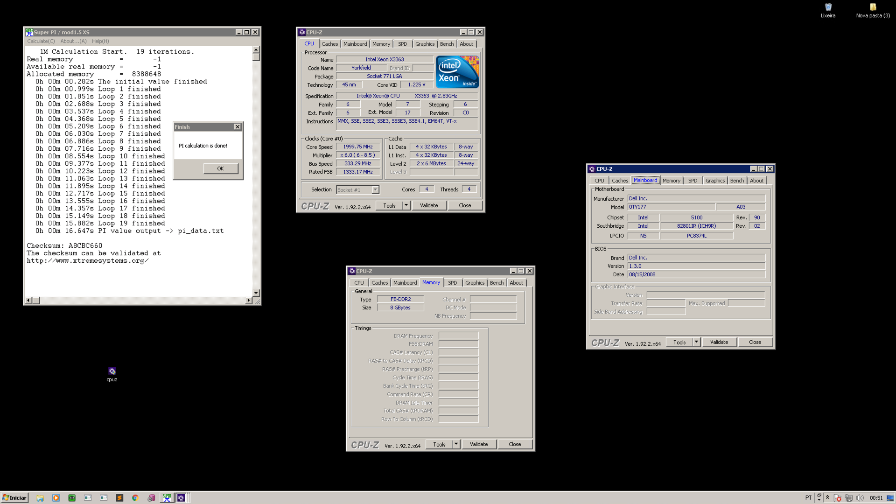Image resolution: width=896 pixels, height=504 pixels.
Task: Click Super PI horizontal scrollbar left arrow
Action: [28, 301]
